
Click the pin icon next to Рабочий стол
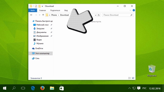coord(51,25)
